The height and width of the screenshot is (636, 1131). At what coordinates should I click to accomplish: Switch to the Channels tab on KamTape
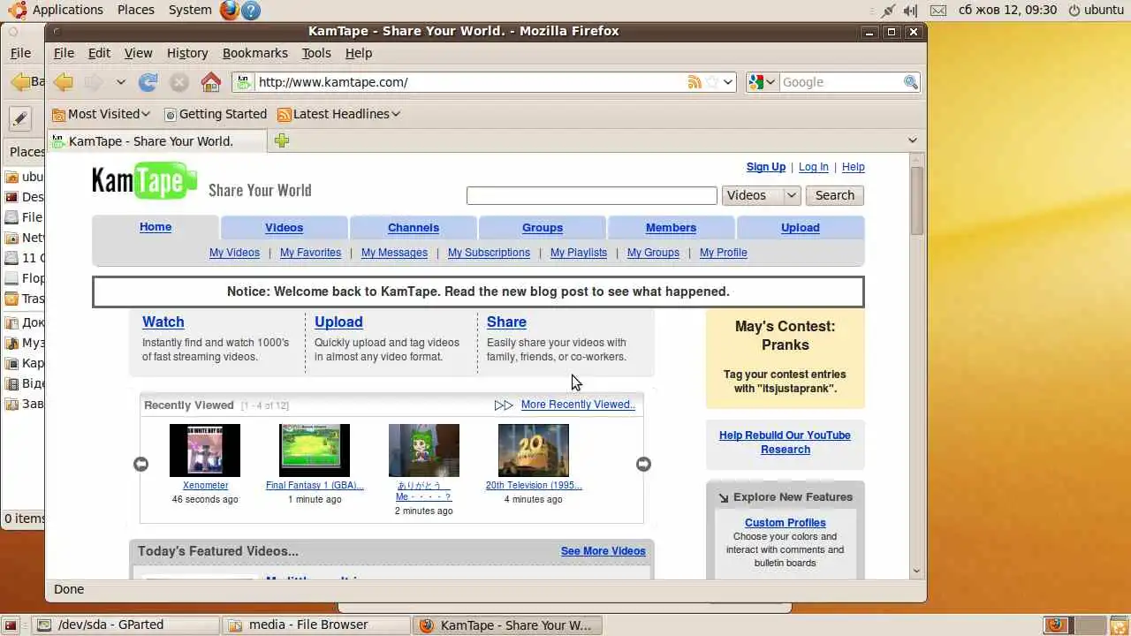414,227
